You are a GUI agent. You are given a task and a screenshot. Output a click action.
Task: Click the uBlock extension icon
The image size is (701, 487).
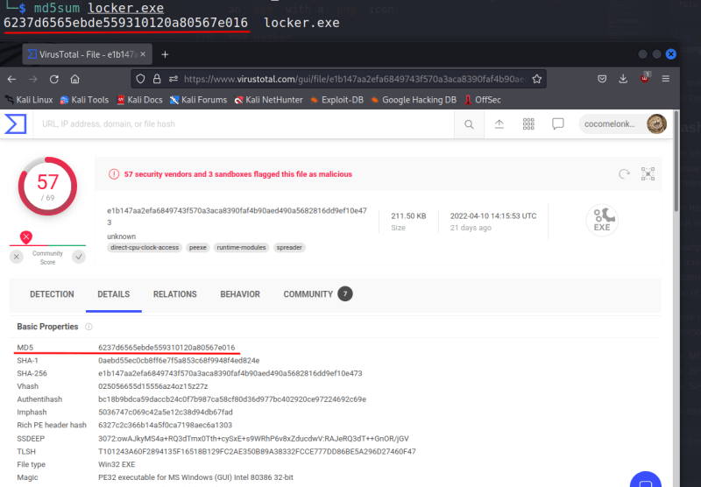(644, 78)
